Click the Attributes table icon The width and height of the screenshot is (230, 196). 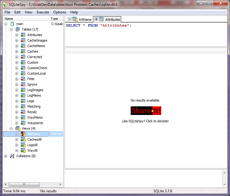pos(23,35)
